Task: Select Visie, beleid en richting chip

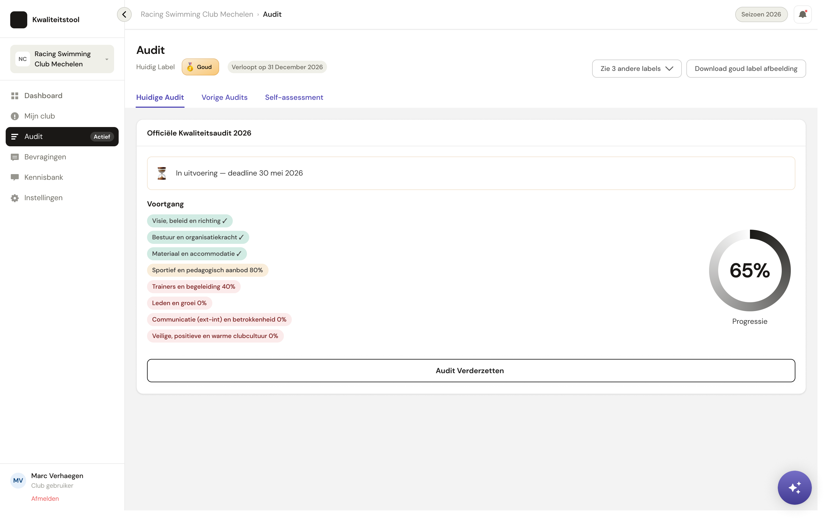Action: (190, 221)
